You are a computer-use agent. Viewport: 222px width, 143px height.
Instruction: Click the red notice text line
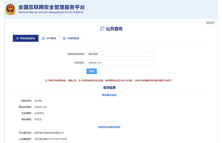coord(109,81)
